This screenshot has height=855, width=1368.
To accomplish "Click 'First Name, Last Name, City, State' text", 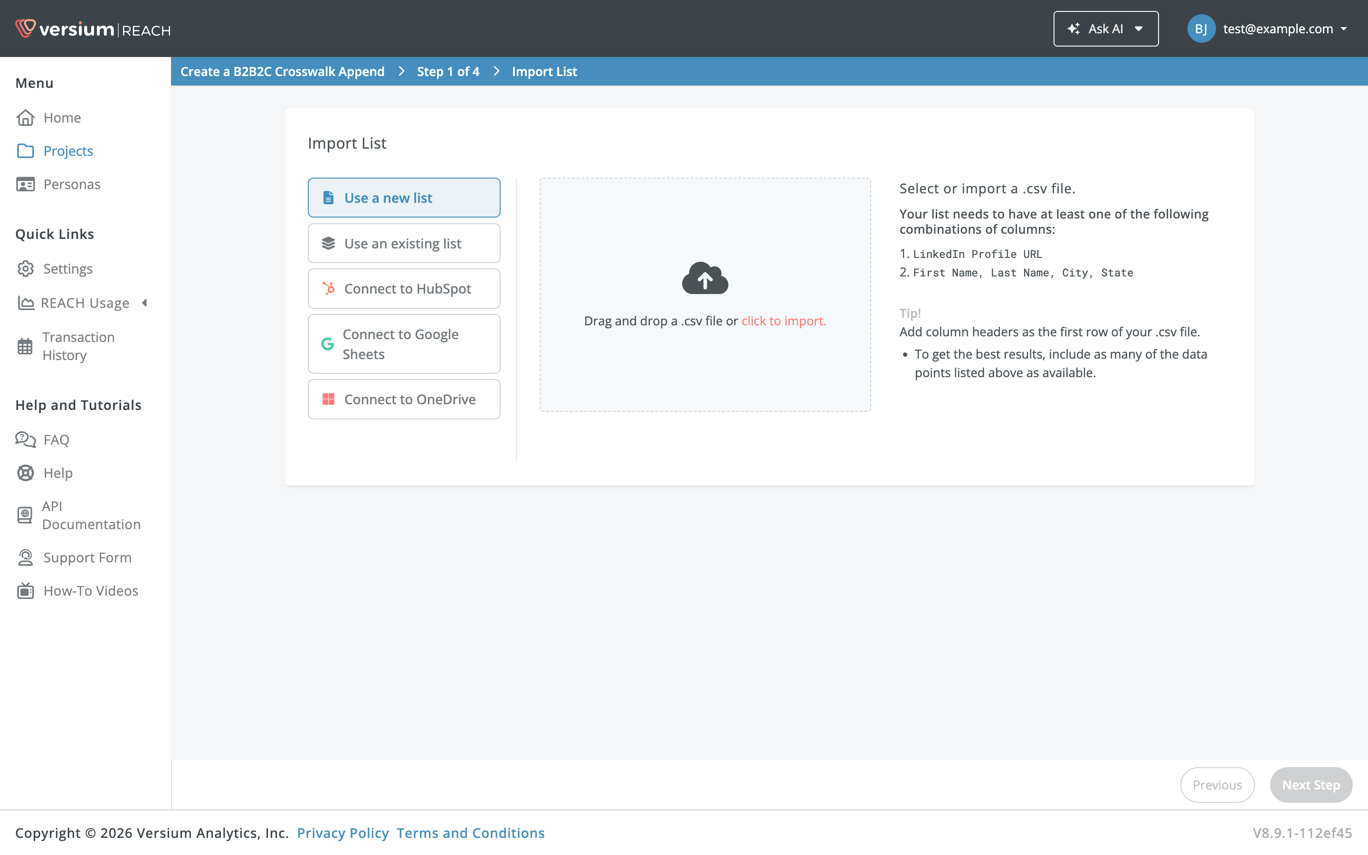I will pos(1023,273).
